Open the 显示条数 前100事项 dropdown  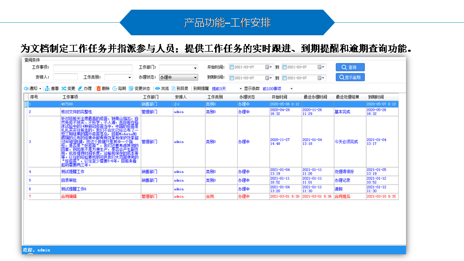pos(291,89)
